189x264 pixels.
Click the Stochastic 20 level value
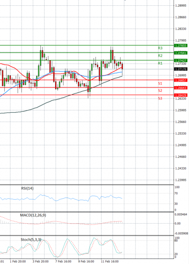176,254
